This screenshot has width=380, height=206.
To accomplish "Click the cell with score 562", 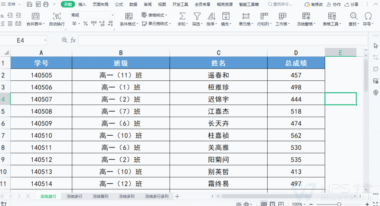I will click(x=296, y=135).
